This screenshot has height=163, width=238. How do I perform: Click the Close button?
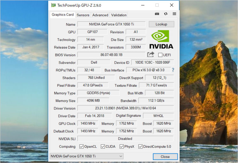165,157
